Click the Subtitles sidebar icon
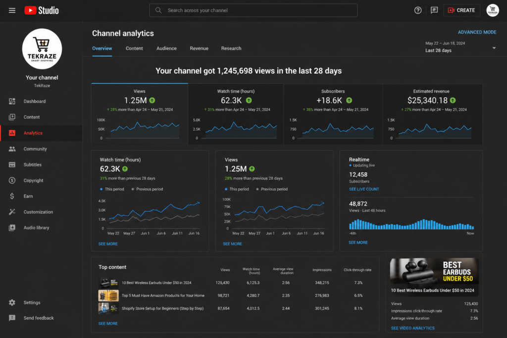Screen dimensions: 507x338 tap(12, 164)
